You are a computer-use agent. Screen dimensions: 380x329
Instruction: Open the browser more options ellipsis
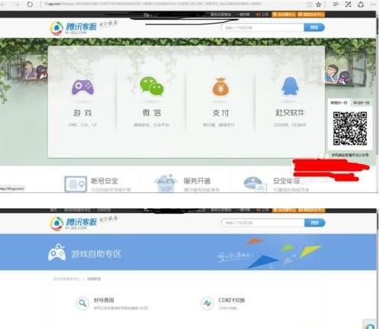tap(373, 5)
